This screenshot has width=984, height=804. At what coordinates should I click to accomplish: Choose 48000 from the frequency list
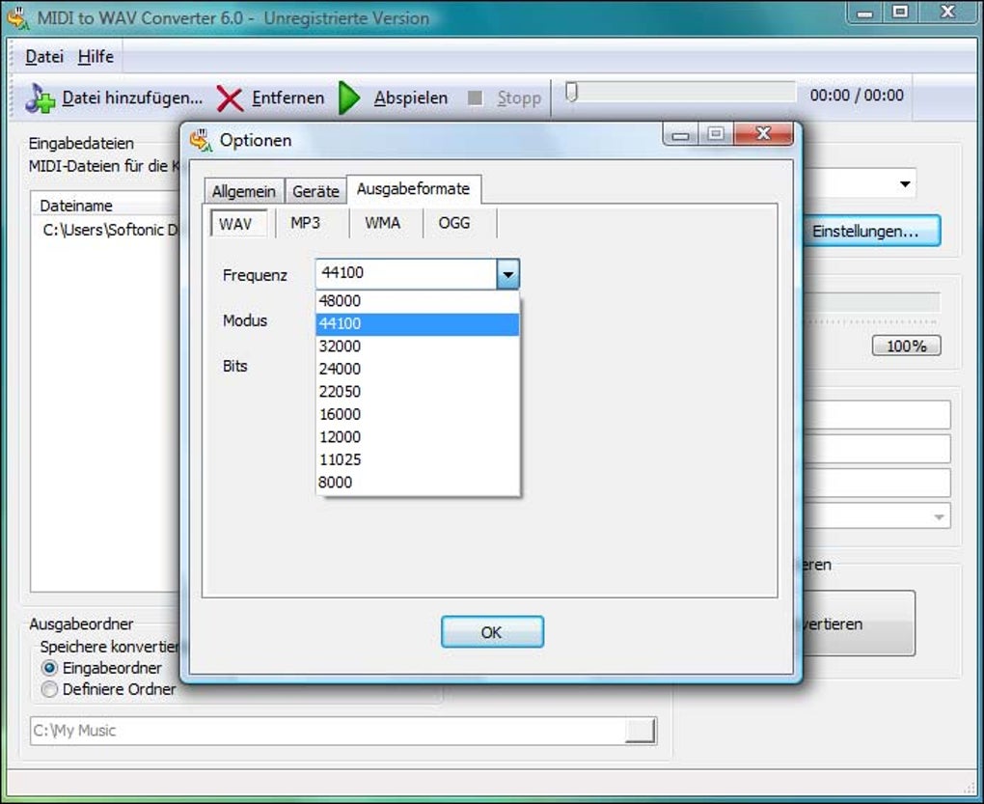[x=418, y=301]
